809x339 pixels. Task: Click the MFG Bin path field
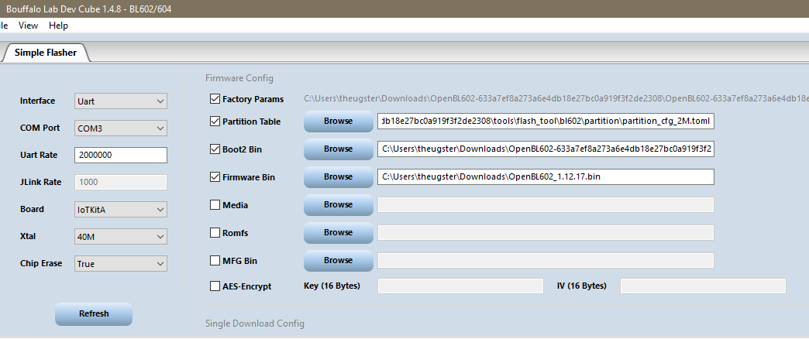546,260
